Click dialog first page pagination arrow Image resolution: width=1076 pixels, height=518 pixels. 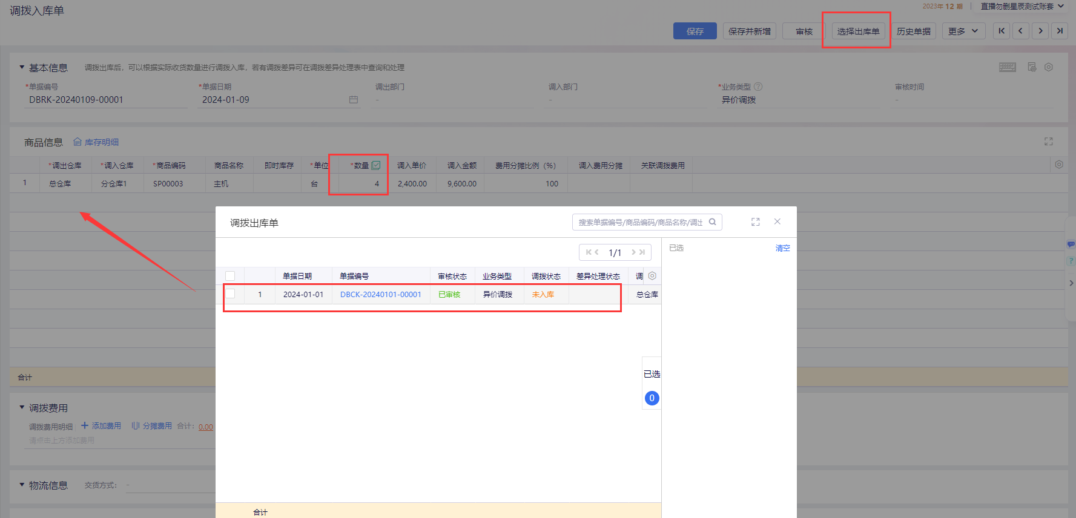pos(589,252)
